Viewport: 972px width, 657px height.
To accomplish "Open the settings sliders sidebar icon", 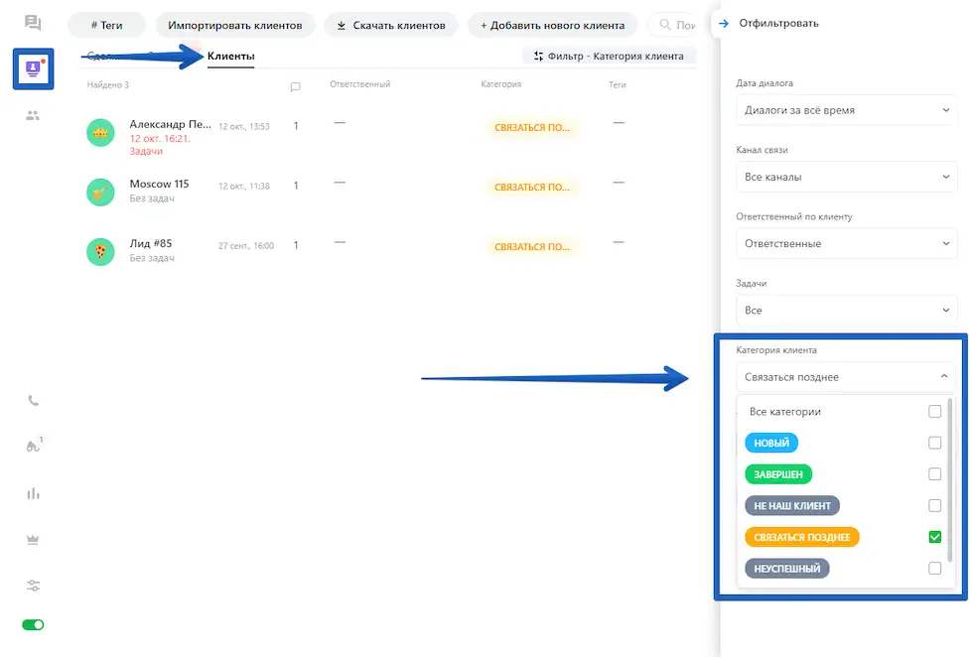I will [33, 586].
